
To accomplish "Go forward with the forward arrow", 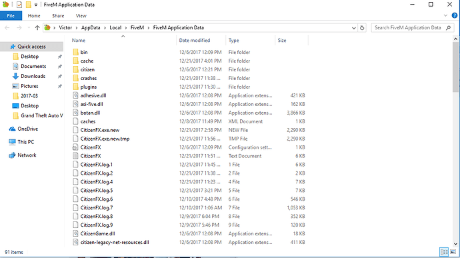I will tap(19, 27).
